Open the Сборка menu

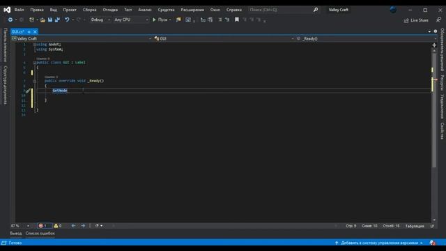point(90,10)
